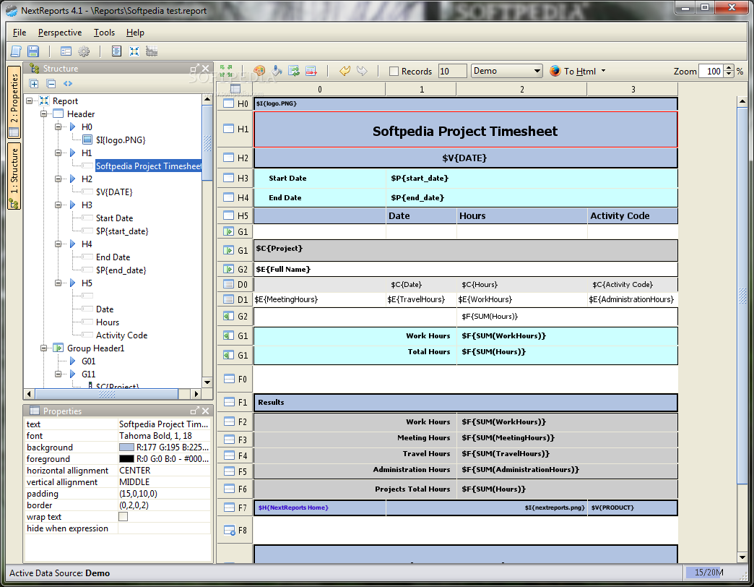Click the H0 row header icon
This screenshot has height=587, width=754.
click(229, 103)
